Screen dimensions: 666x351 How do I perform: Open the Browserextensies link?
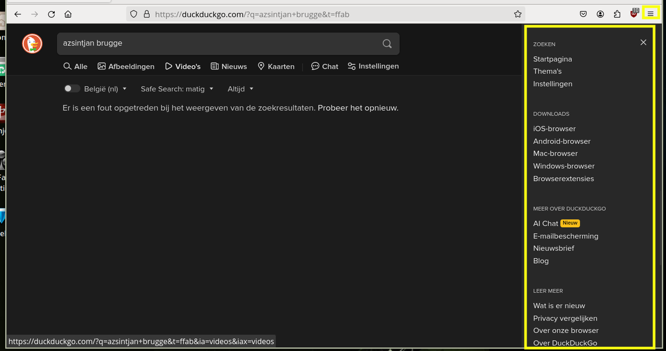[563, 178]
